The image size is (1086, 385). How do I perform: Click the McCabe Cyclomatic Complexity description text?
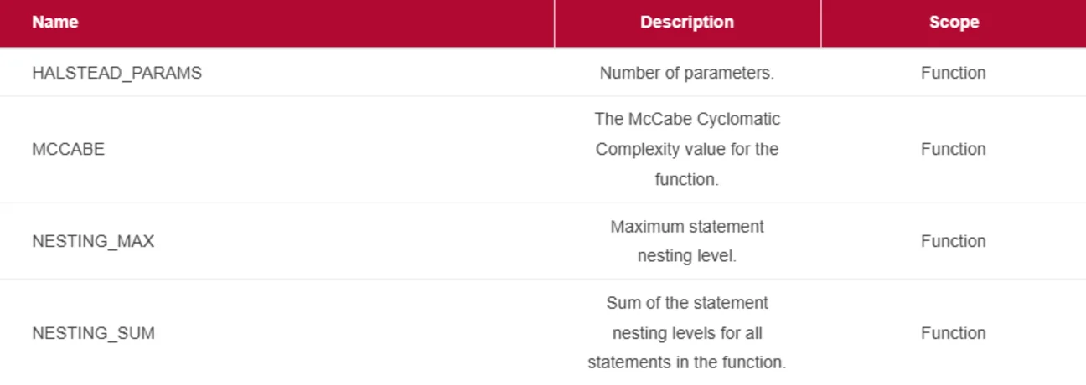tap(687, 149)
